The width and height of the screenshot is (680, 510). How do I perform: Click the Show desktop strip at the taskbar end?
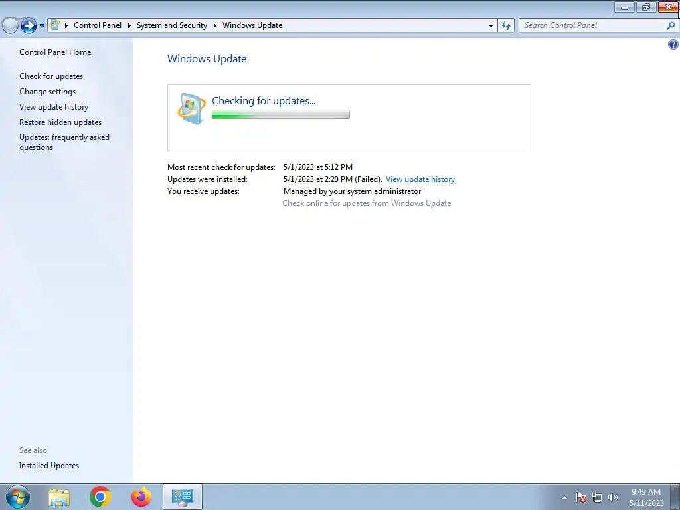(675, 497)
